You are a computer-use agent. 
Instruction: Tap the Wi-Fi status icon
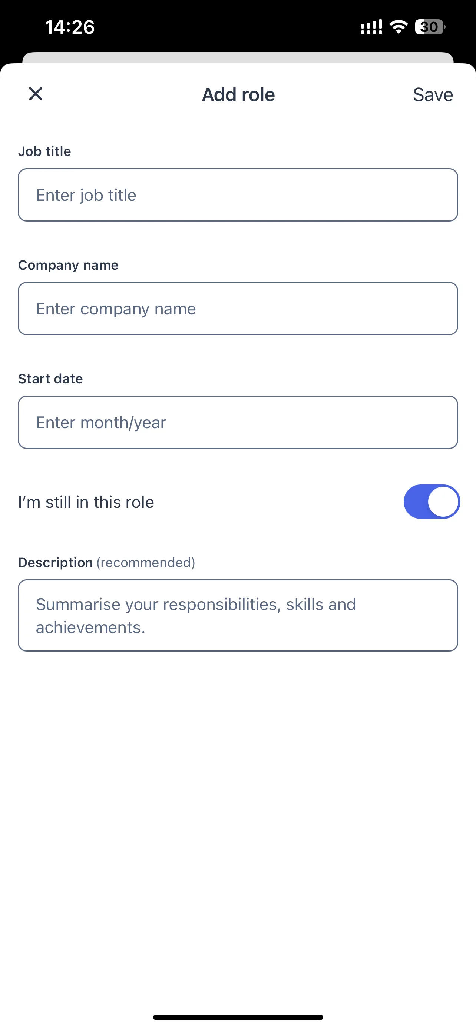399,27
